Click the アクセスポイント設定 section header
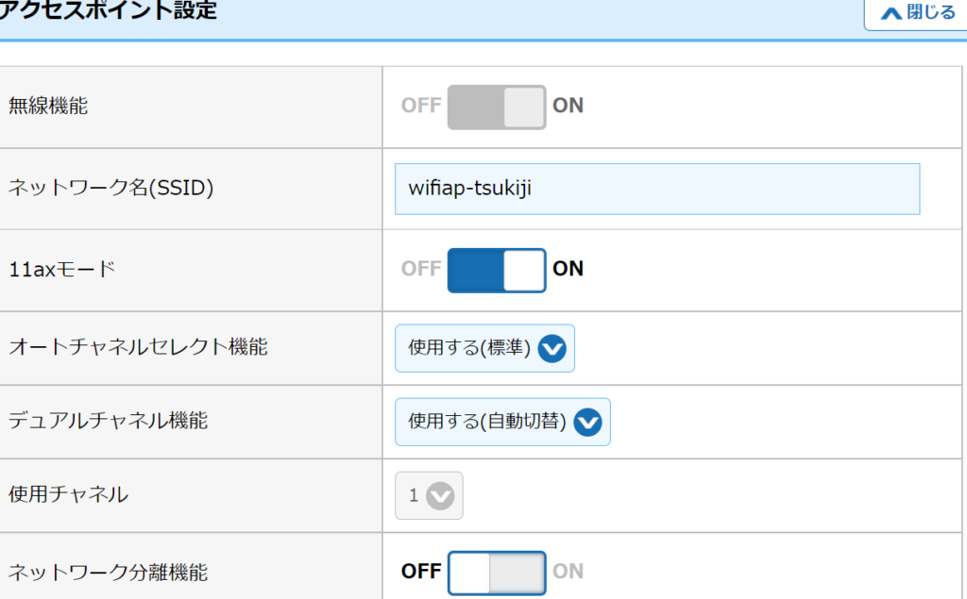The width and height of the screenshot is (967, 599). pyautogui.click(x=109, y=12)
